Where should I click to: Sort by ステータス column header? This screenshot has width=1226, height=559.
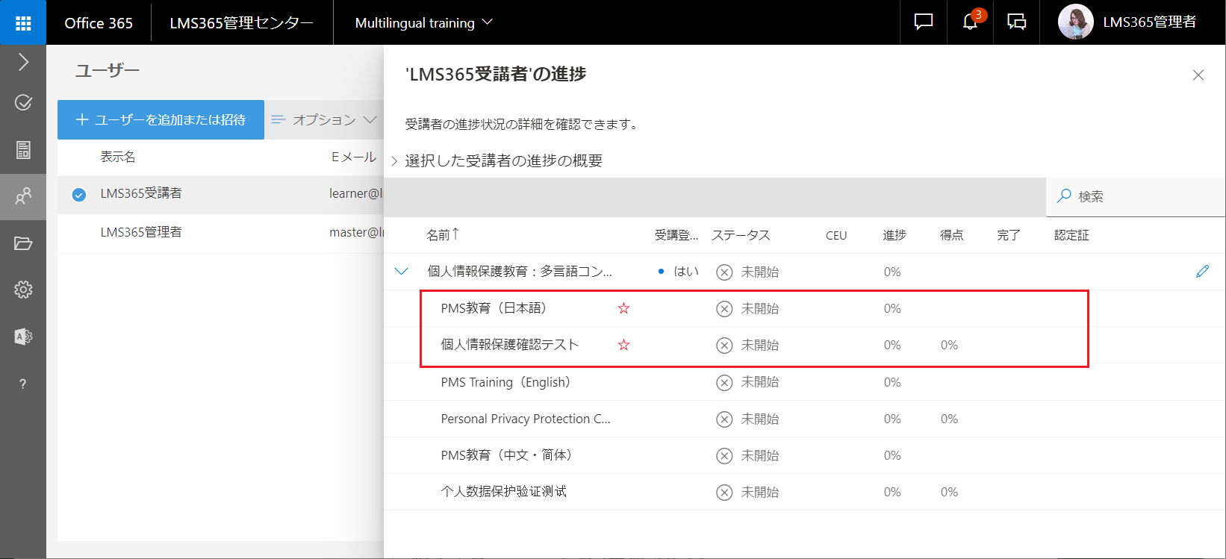(741, 235)
